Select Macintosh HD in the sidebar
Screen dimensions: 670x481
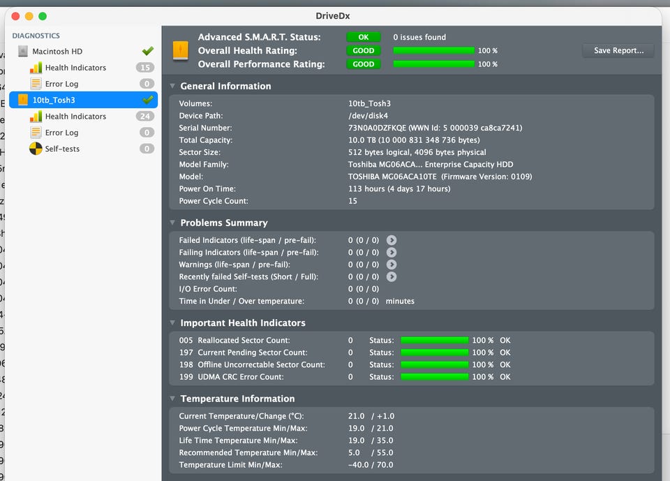pyautogui.click(x=83, y=51)
